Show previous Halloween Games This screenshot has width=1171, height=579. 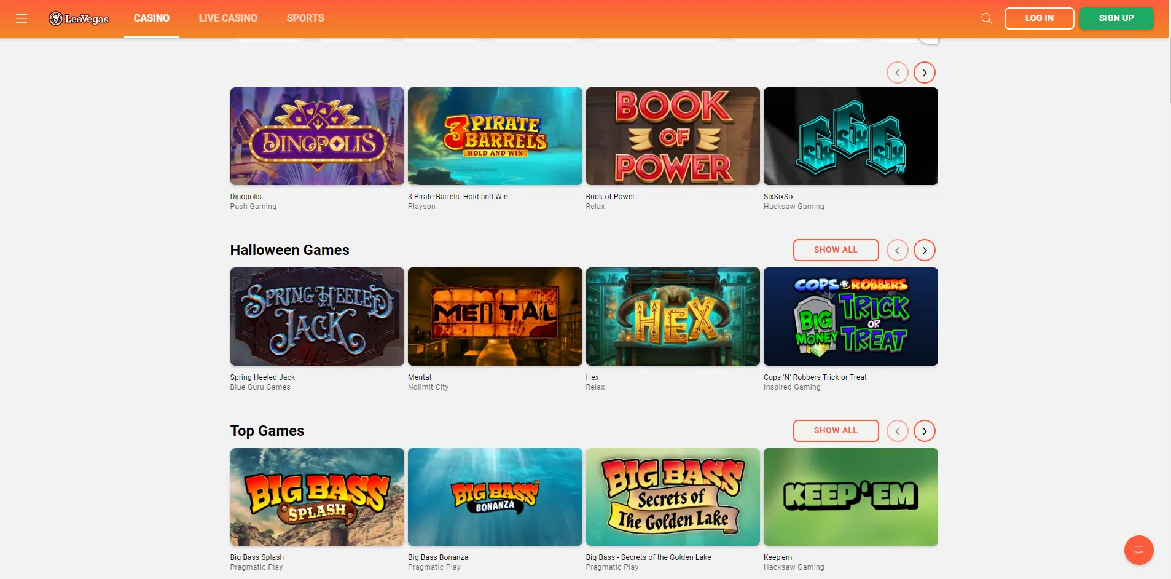pyautogui.click(x=897, y=250)
